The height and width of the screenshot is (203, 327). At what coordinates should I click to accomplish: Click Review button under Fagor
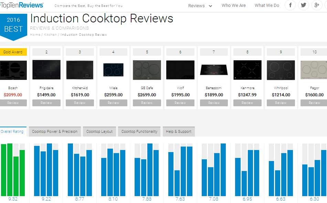point(314,103)
